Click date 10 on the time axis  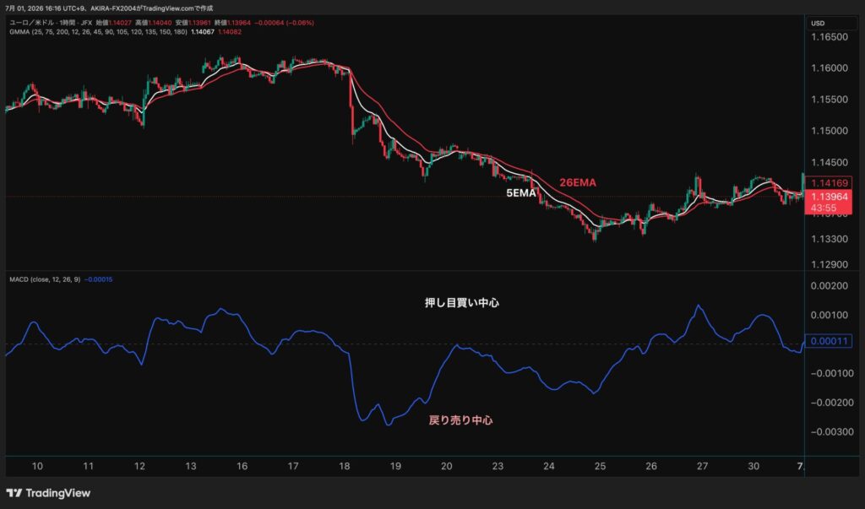point(37,466)
